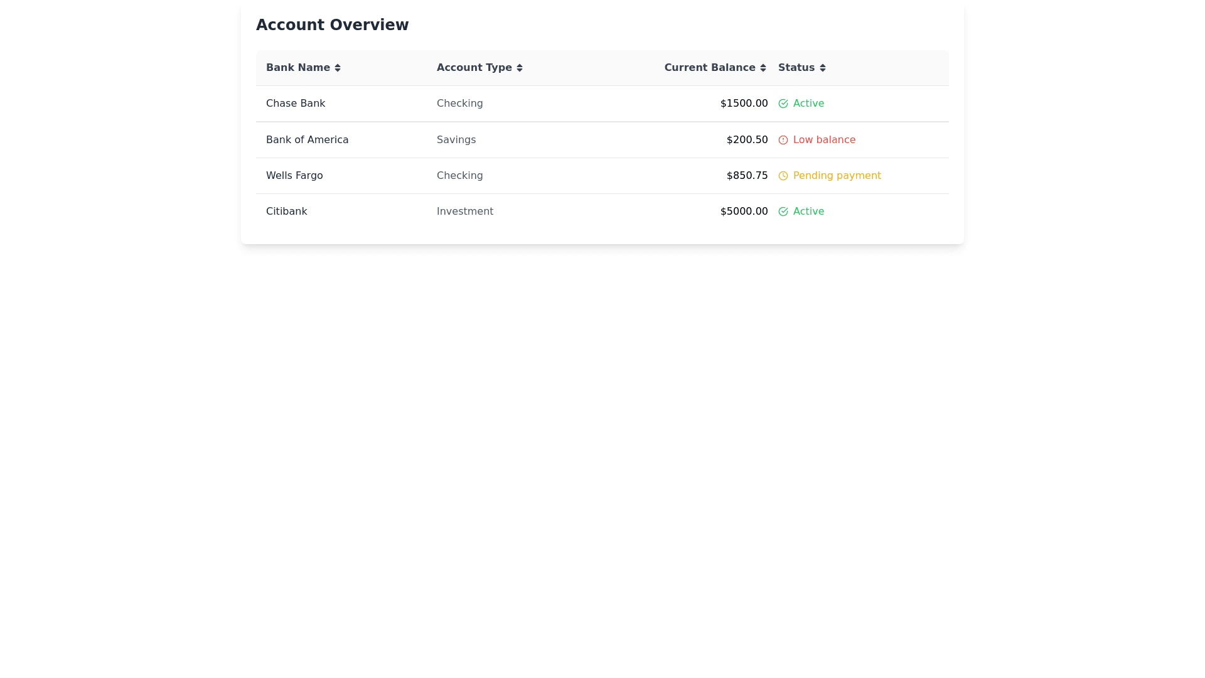The height and width of the screenshot is (678, 1205).
Task: Sort table by Bank Name header
Action: point(298,68)
